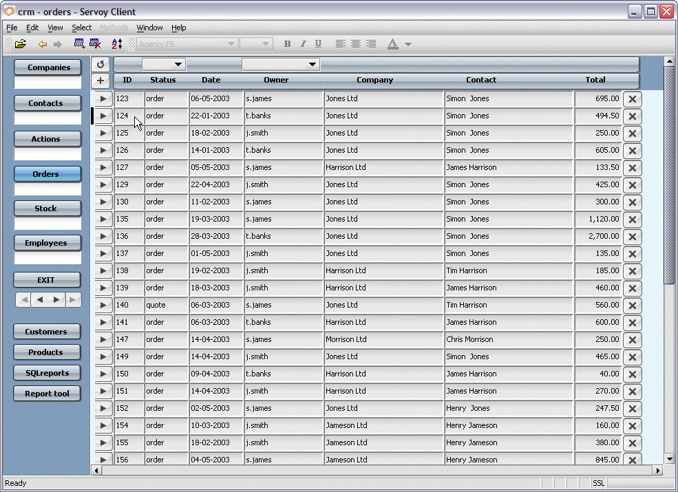
Task: Open detail view arrow for order 123
Action: [102, 98]
